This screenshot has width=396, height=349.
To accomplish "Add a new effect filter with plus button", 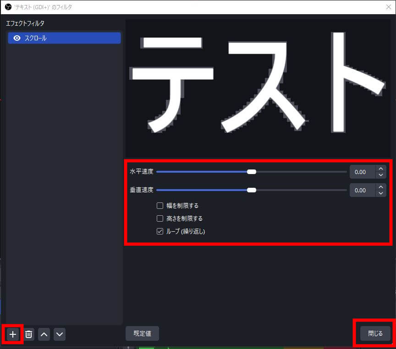I will coord(13,334).
